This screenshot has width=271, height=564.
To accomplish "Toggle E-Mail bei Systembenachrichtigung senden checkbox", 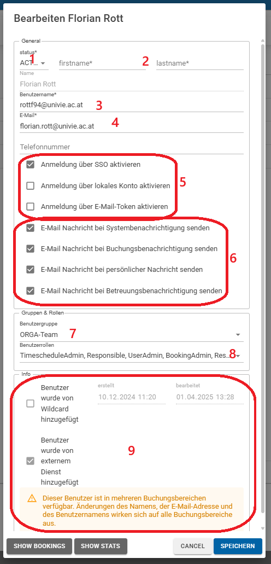I will point(31,228).
